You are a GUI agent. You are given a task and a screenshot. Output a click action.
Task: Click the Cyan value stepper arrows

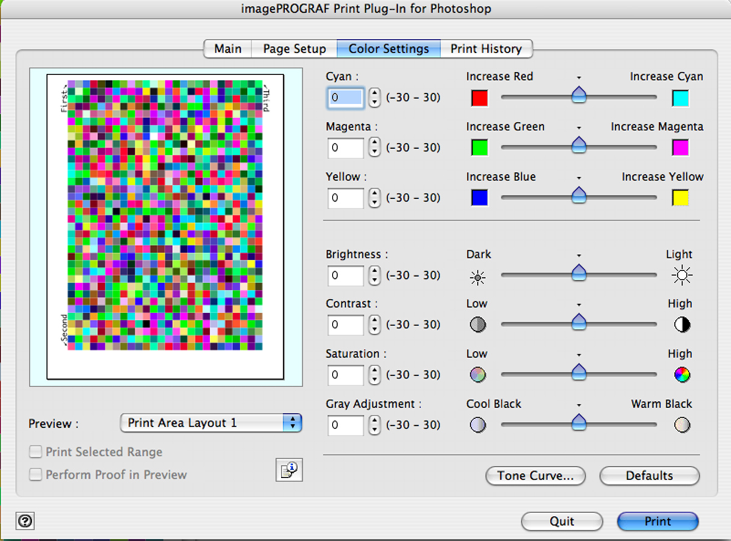click(375, 97)
